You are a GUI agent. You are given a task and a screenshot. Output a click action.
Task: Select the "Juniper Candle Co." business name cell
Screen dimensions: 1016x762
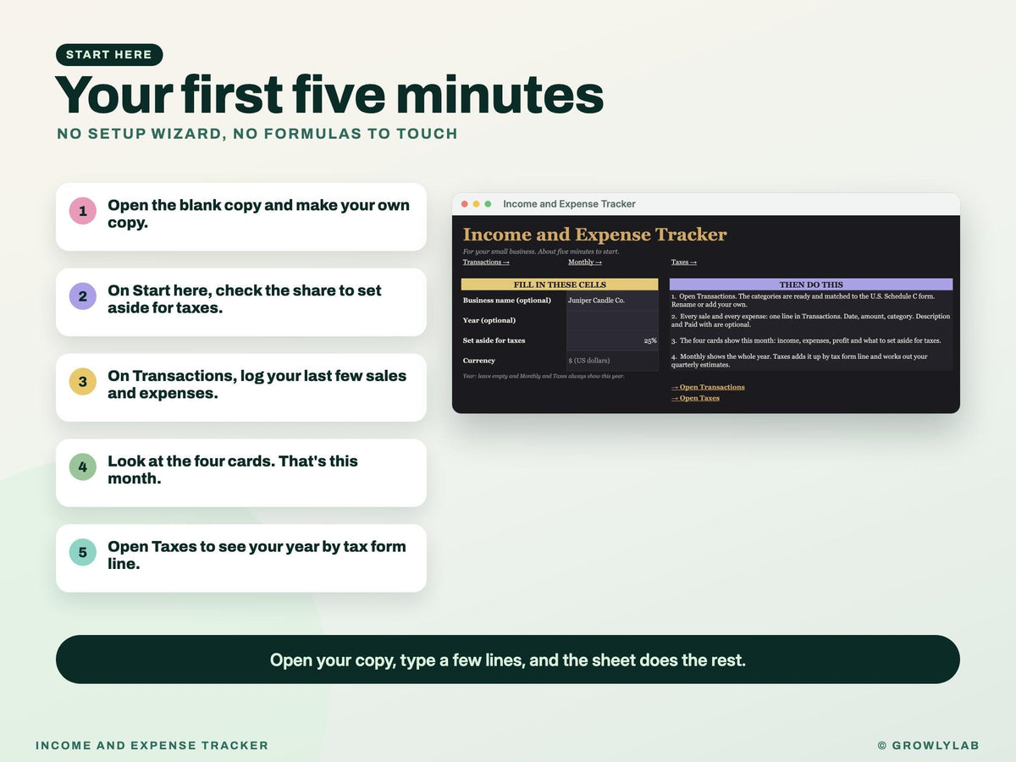tap(612, 301)
